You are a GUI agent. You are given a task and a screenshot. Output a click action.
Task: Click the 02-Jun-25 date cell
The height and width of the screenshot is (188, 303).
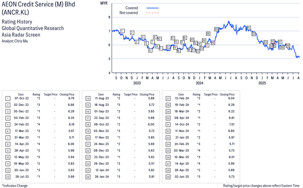[182, 177]
